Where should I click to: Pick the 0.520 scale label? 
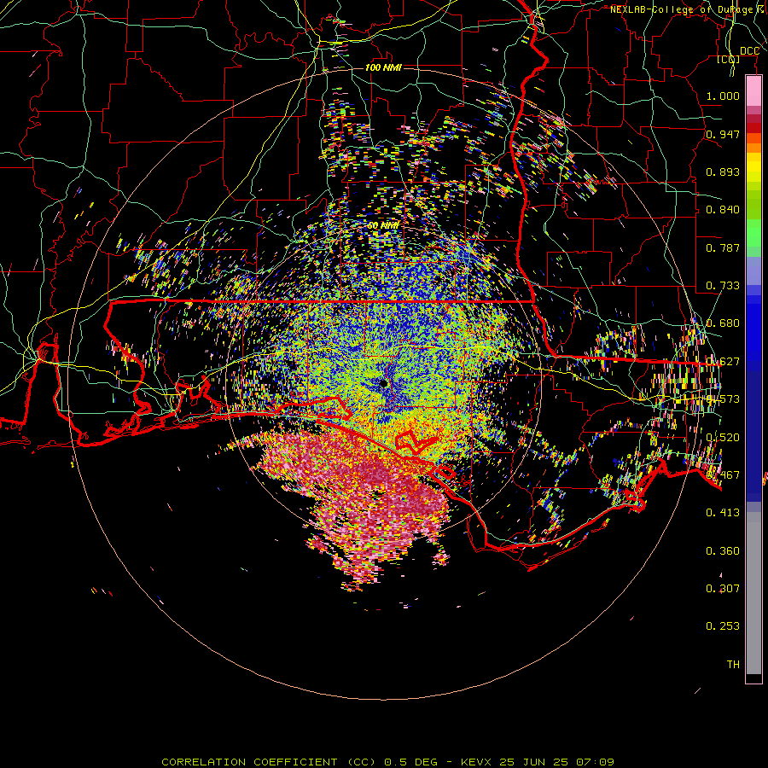tap(723, 436)
